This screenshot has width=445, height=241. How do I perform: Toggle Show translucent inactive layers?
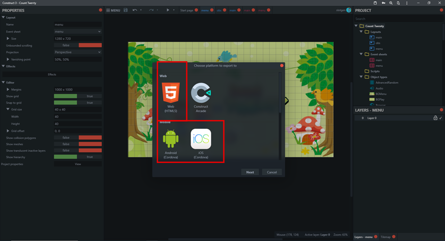point(78,150)
